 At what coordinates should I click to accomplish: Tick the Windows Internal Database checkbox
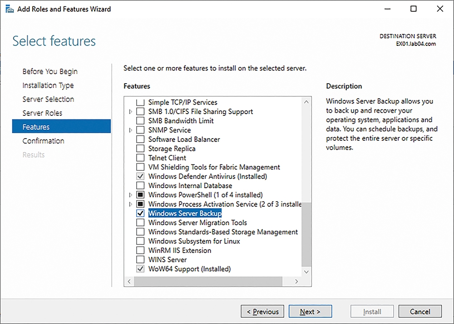coord(140,185)
